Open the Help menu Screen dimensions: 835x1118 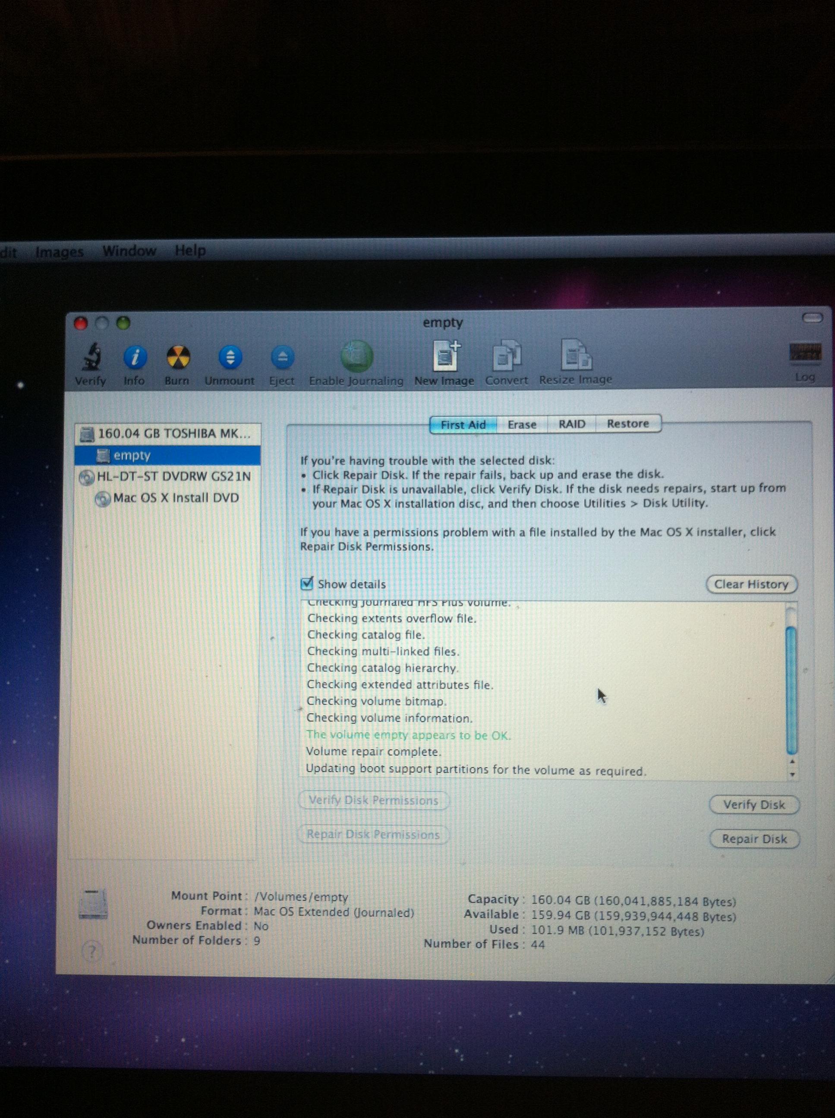coord(190,250)
